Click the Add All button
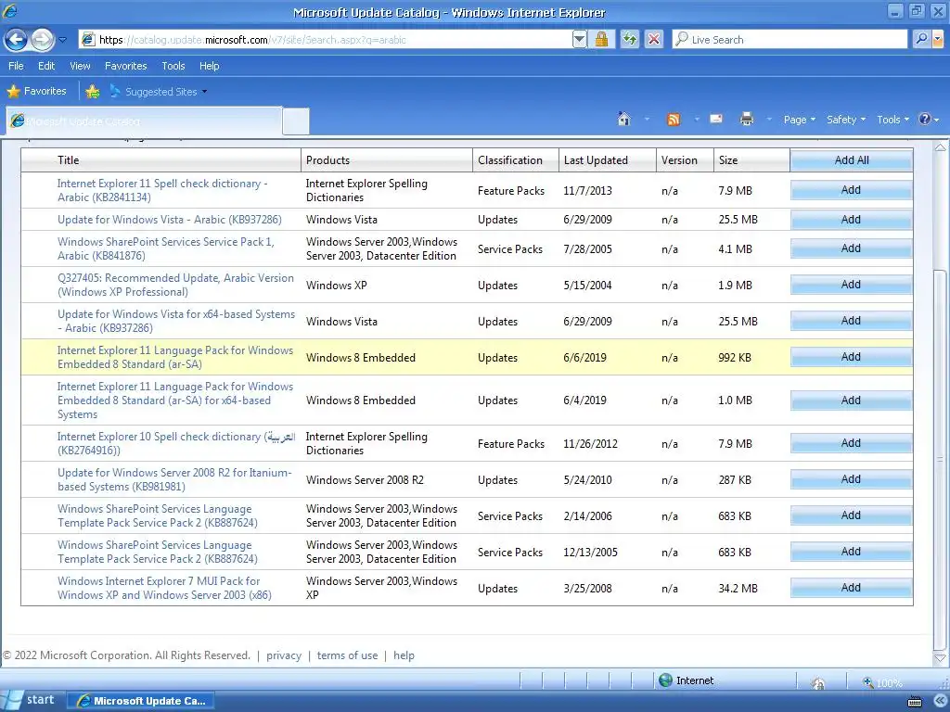The image size is (950, 712). pos(852,160)
